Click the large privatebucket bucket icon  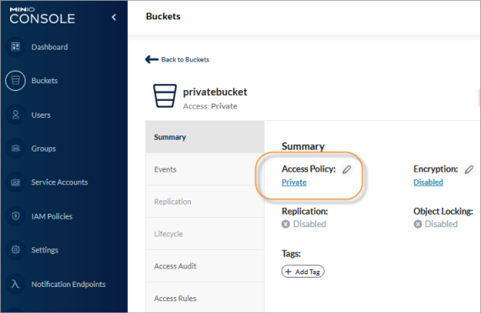(x=165, y=96)
